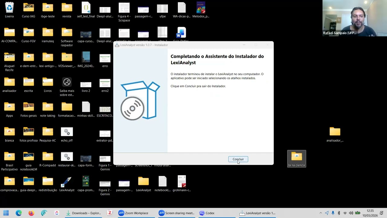Open Zotero from the taskbar
Viewport: 387px width, 218px height.
(110, 213)
